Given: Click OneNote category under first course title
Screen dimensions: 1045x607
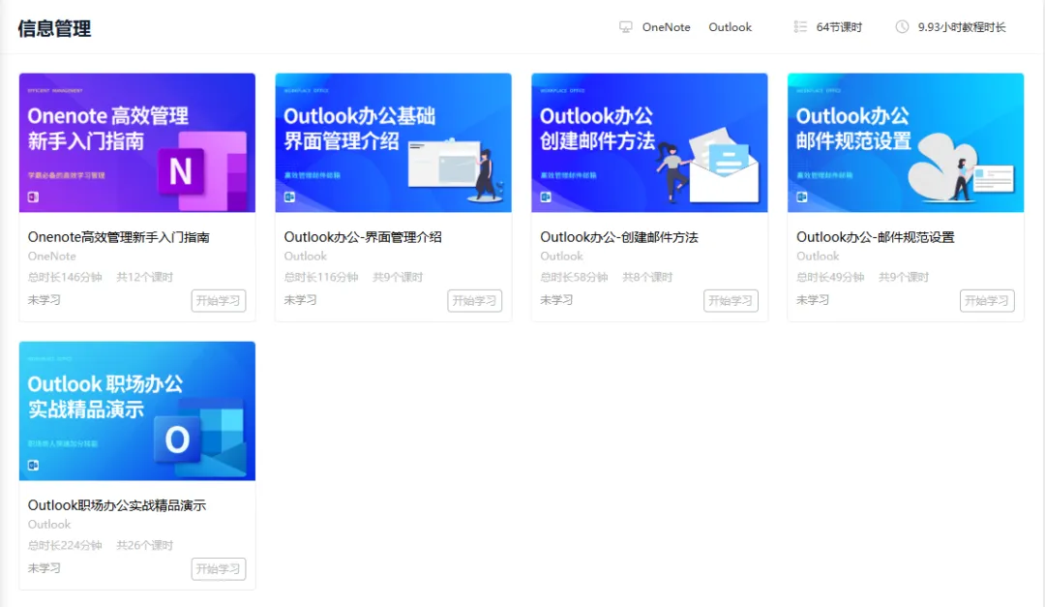Looking at the screenshot, I should point(52,257).
